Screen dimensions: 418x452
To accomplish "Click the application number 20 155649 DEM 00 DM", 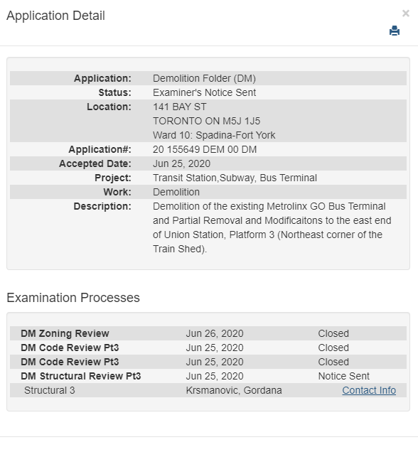I will click(205, 150).
